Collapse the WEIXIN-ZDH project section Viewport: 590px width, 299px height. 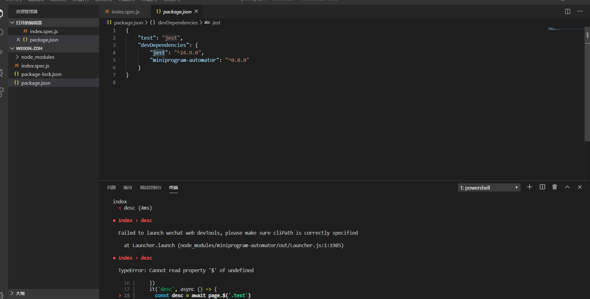click(x=29, y=48)
